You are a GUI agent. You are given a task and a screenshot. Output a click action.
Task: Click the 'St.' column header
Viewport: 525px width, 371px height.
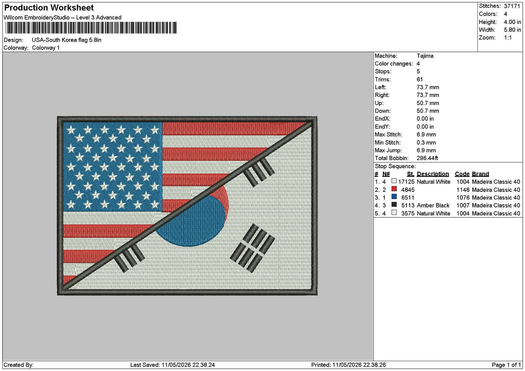point(411,174)
